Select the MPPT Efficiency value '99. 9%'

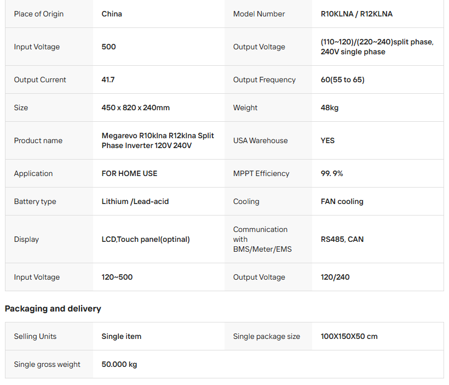(332, 173)
